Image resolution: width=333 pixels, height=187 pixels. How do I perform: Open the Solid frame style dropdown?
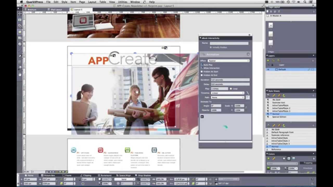coord(125,179)
